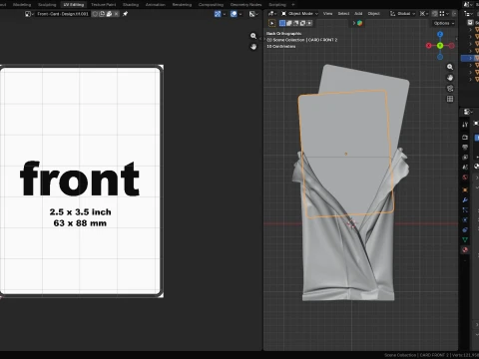Viewport: 479px width, 359px height.
Task: Open the Material properties tab
Action: (x=465, y=249)
